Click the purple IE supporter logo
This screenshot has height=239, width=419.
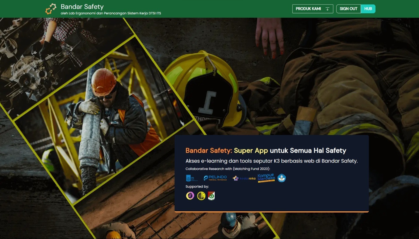coord(190,196)
